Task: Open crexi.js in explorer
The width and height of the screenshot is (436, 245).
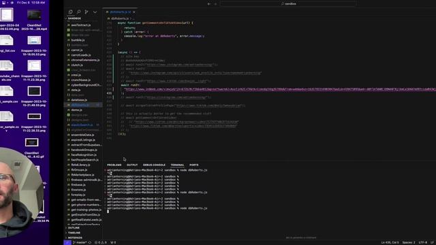Action: 76,75
